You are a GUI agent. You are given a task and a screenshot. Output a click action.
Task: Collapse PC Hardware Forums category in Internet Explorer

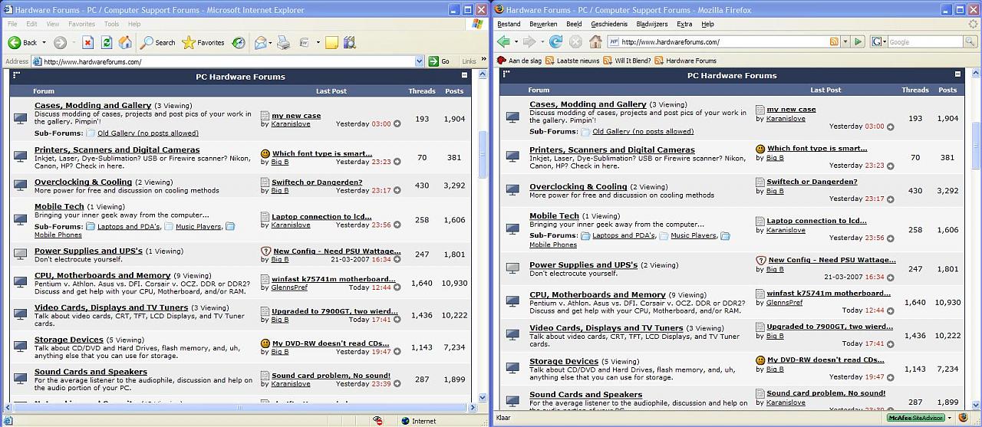point(464,76)
